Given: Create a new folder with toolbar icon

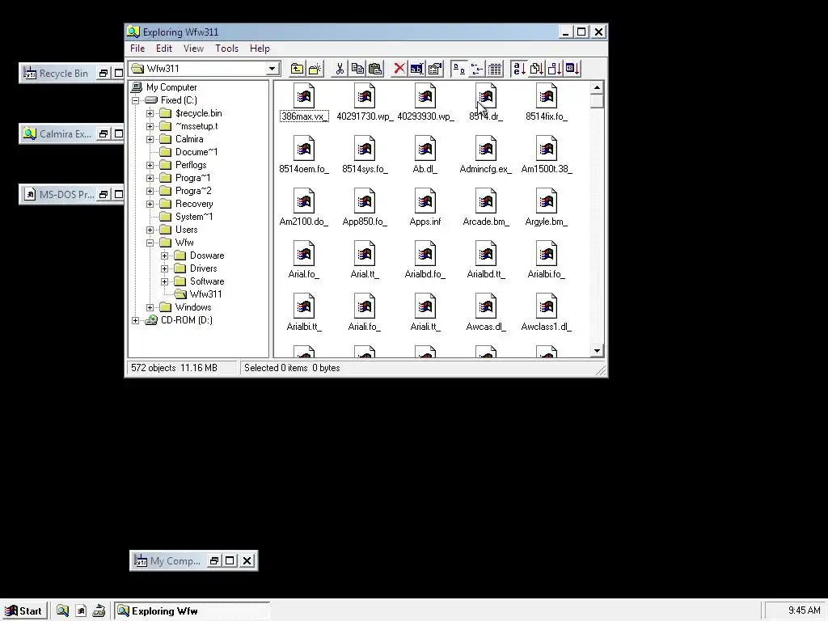Looking at the screenshot, I should (x=315, y=69).
